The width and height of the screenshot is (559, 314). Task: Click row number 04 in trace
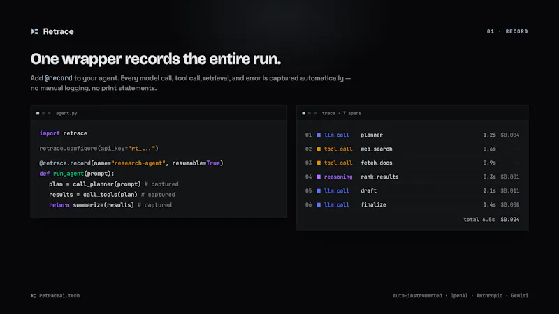[308, 177]
